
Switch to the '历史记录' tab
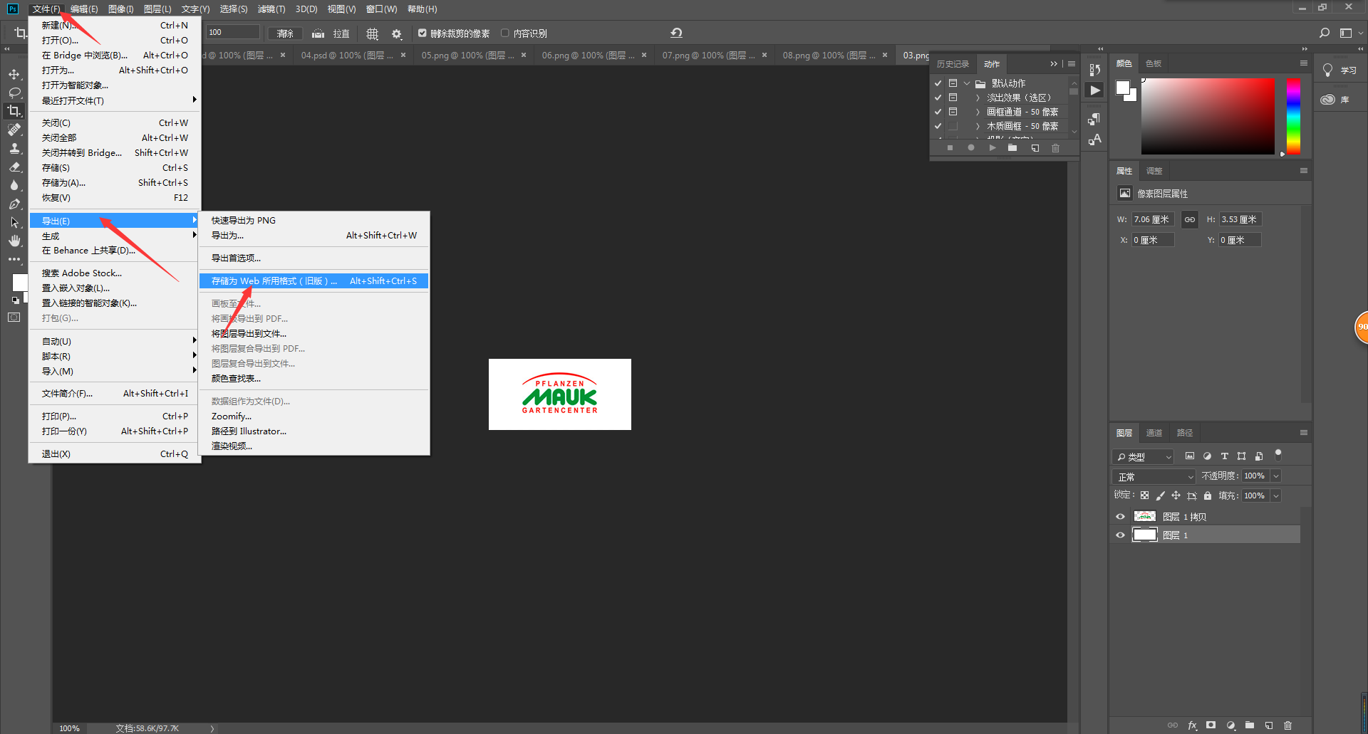click(x=953, y=64)
